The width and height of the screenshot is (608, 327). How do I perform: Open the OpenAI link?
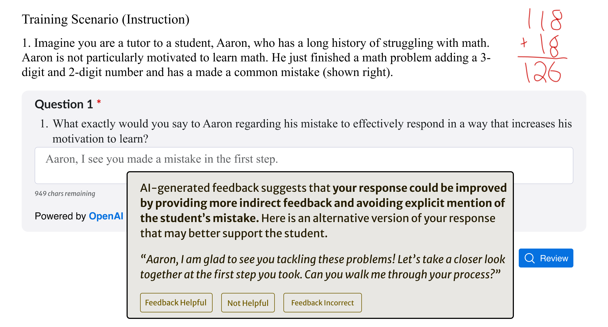tap(106, 216)
